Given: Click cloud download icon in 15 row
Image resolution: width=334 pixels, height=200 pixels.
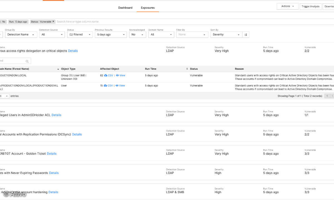Looking at the screenshot, I should 105,86.
